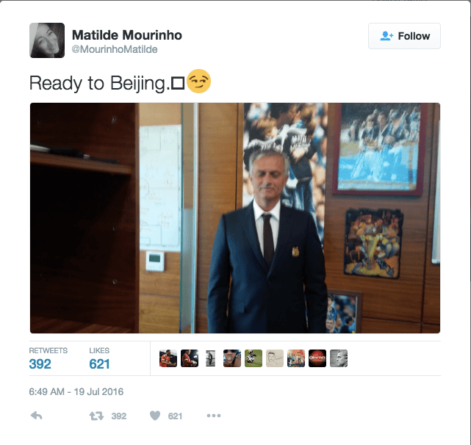Open the second liker avatar in red kit
The width and height of the screenshot is (471, 445).
[x=190, y=358]
